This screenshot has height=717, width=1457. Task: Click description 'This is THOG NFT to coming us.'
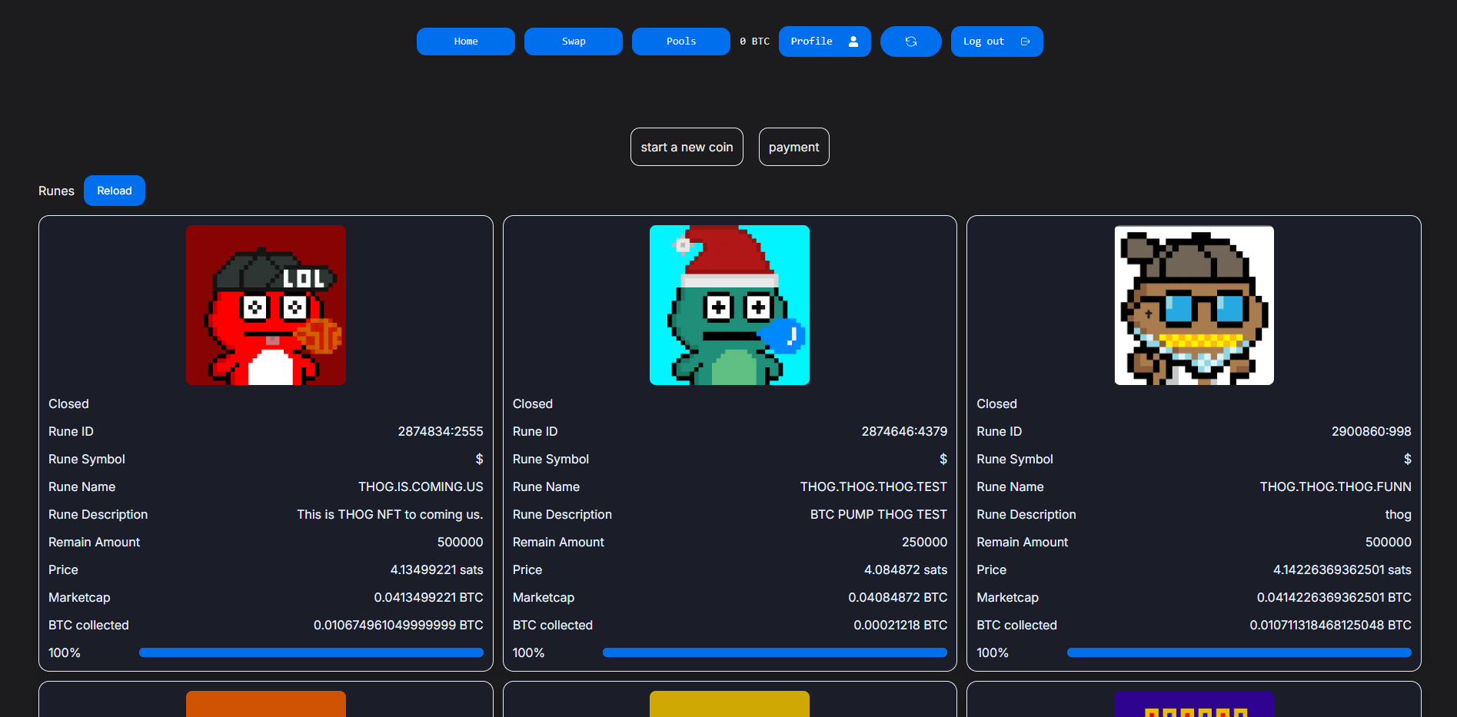coord(390,514)
